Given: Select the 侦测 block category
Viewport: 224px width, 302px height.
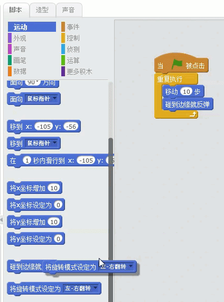Looking at the screenshot, I should pyautogui.click(x=73, y=49).
